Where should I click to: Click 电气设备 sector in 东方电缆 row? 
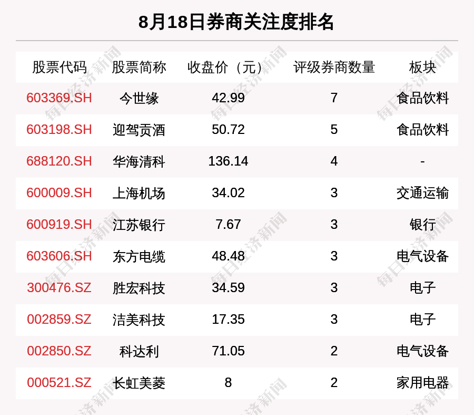pos(422,256)
